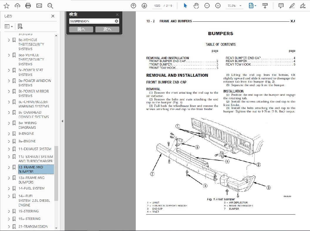Viewport: 310px width, 231px height.
Task: Choose the selection arrow tool
Action: 185,6
